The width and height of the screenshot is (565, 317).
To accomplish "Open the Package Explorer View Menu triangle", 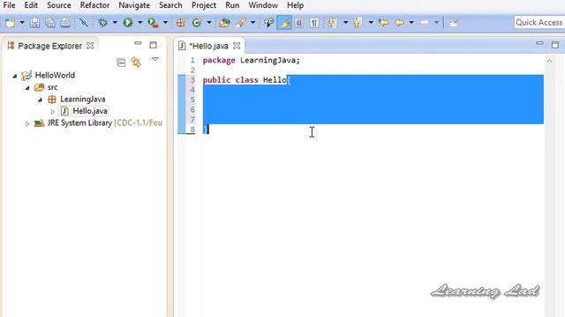I will point(155,59).
